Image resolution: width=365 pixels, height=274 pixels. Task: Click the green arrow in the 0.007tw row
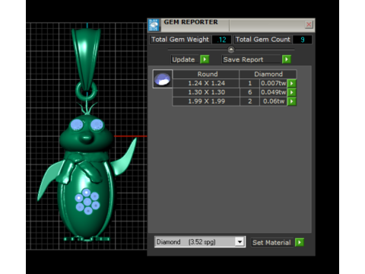(292, 83)
